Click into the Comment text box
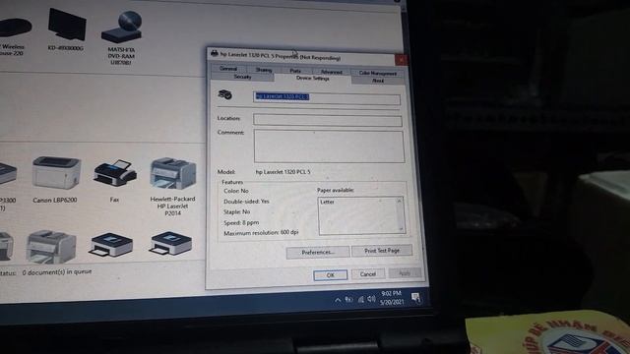Image resolution: width=630 pixels, height=354 pixels. click(x=329, y=146)
